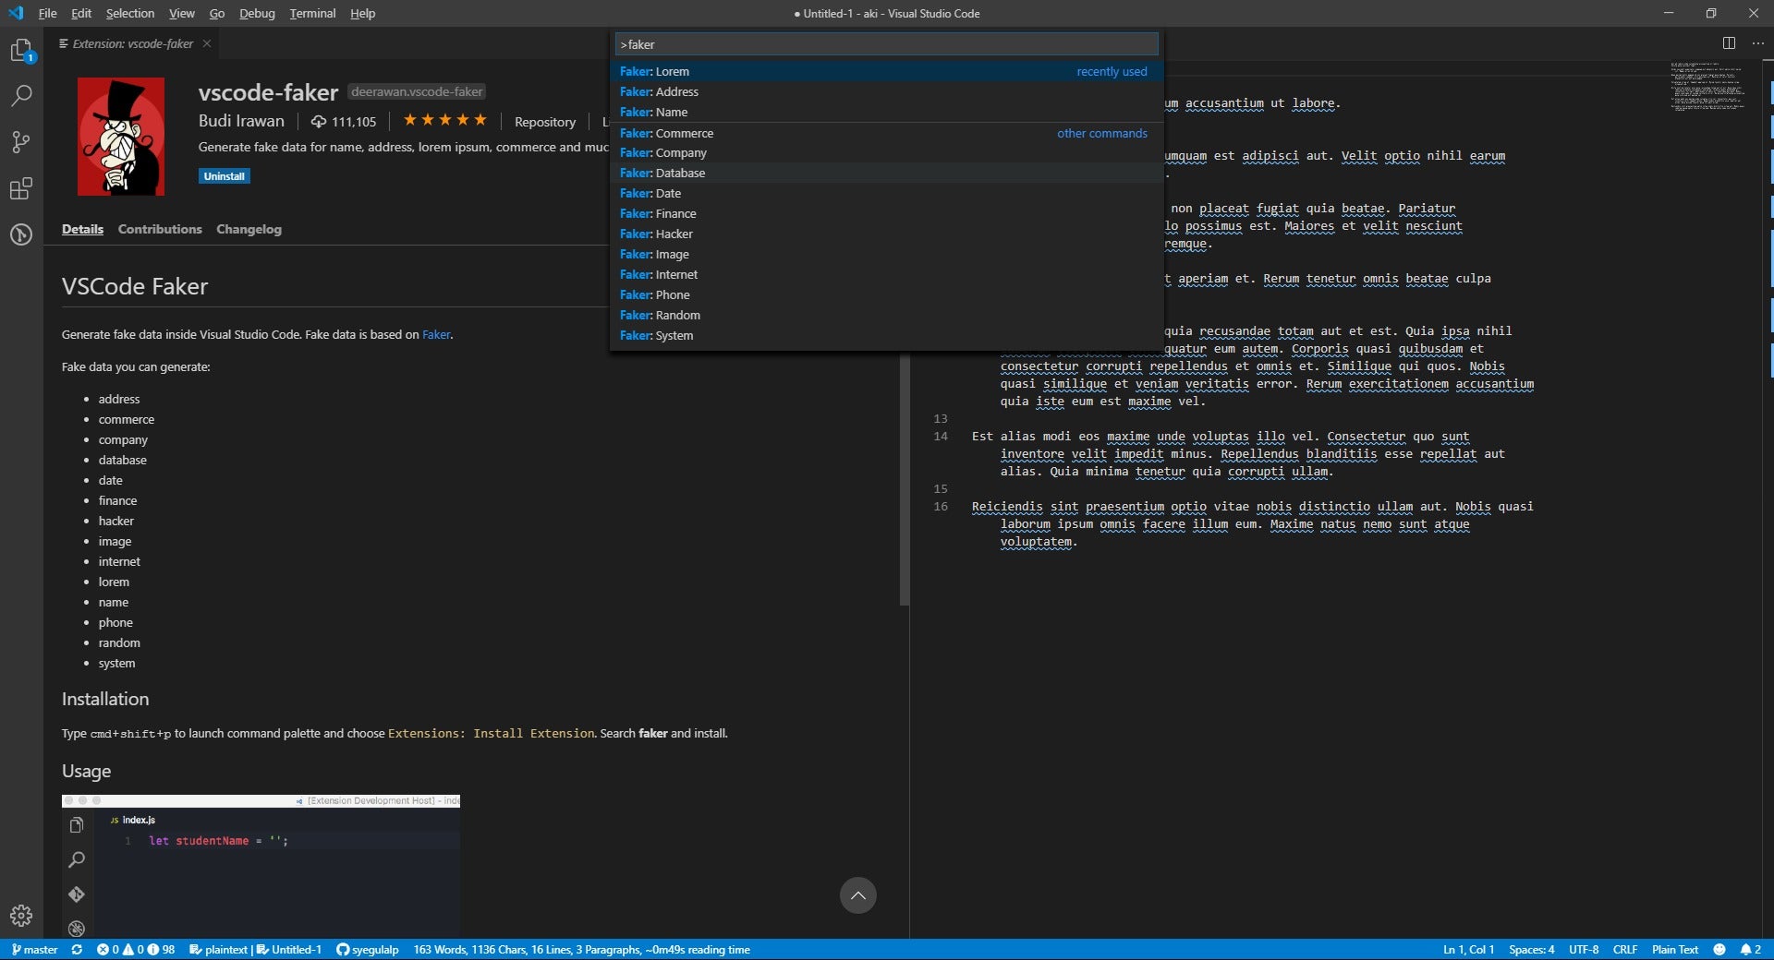Run the Faker: Hacker command
This screenshot has width=1774, height=960.
click(x=886, y=234)
